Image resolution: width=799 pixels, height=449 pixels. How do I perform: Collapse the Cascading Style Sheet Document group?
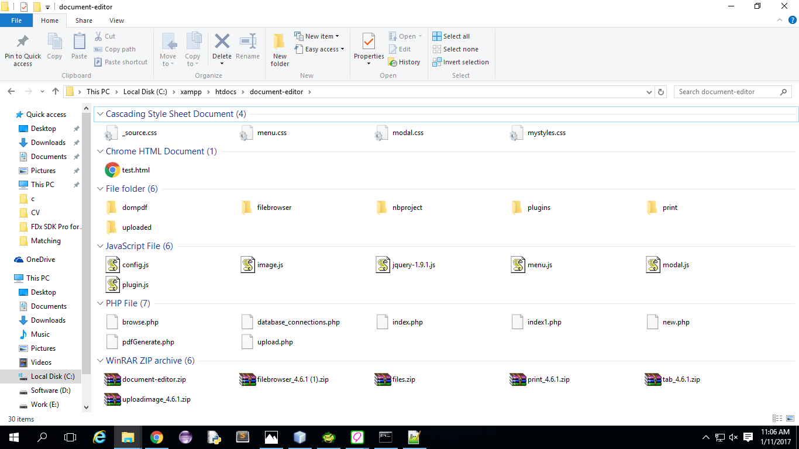pyautogui.click(x=100, y=114)
